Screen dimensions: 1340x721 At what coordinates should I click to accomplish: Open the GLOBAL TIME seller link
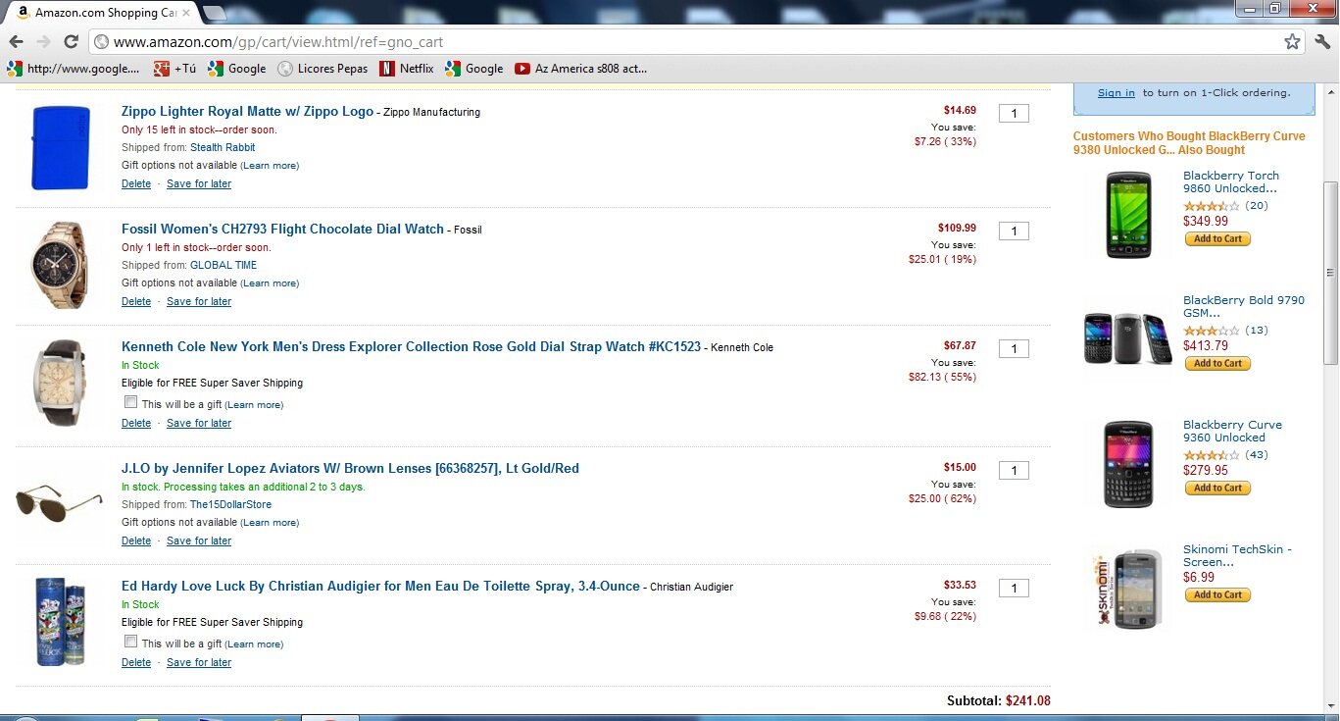[x=223, y=265]
